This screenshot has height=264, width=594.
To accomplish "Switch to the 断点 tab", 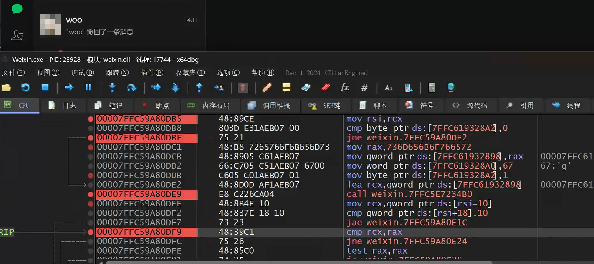I will (x=156, y=105).
